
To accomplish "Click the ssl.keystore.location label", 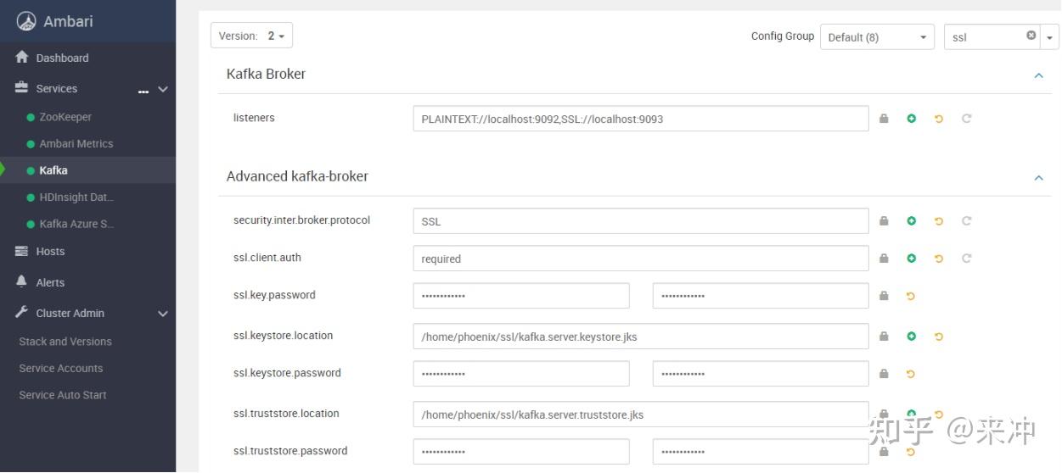I will pos(283,336).
